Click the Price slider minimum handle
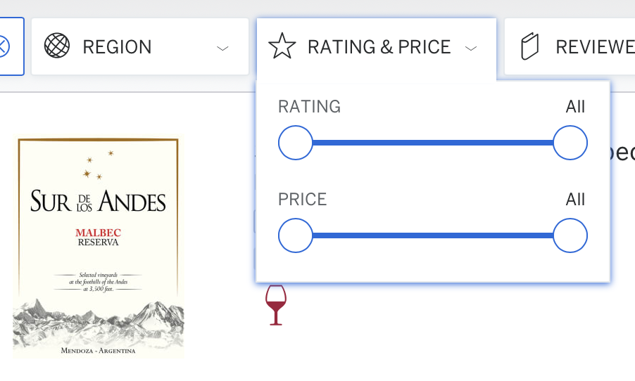 295,235
